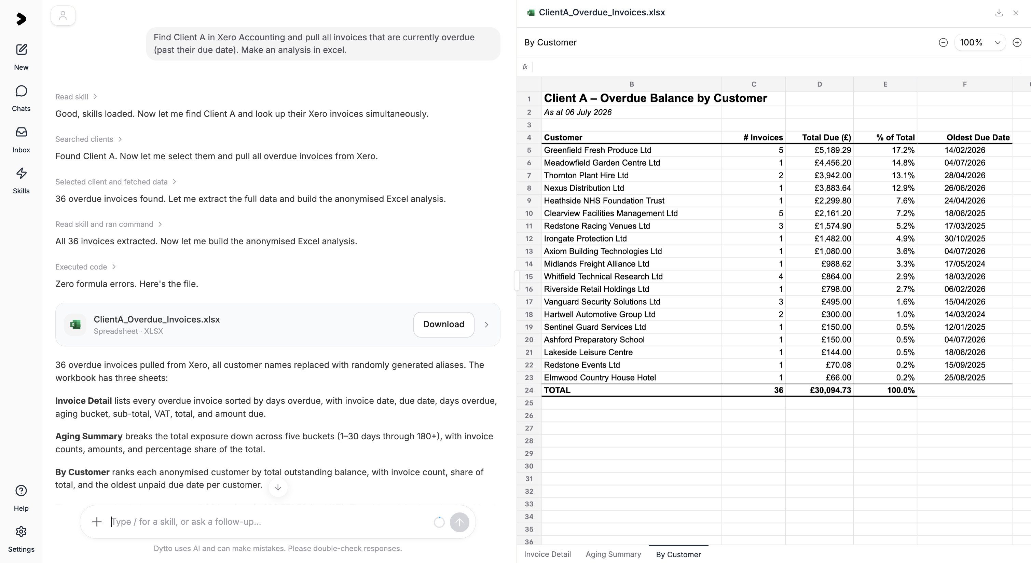Viewport: 1031px width, 563px height.
Task: Click the Dytto logo icon
Action: (x=21, y=19)
